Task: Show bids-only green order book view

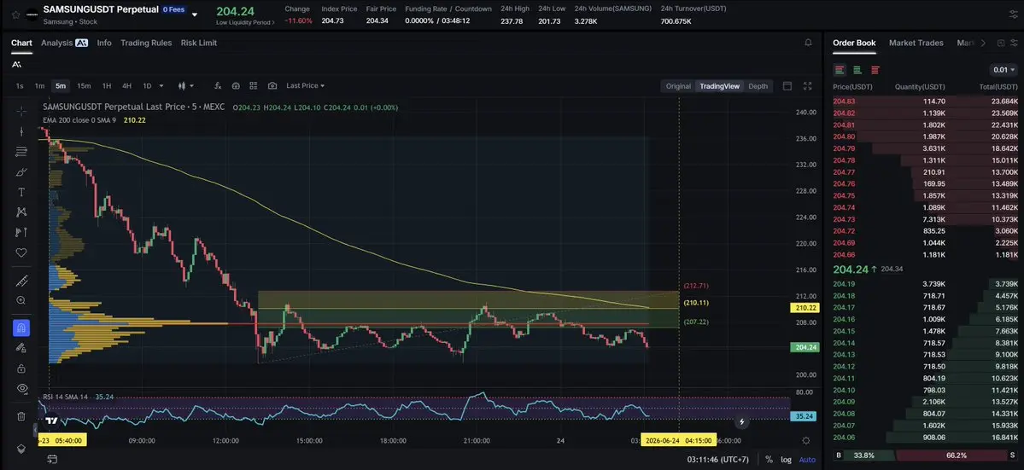Action: point(857,70)
